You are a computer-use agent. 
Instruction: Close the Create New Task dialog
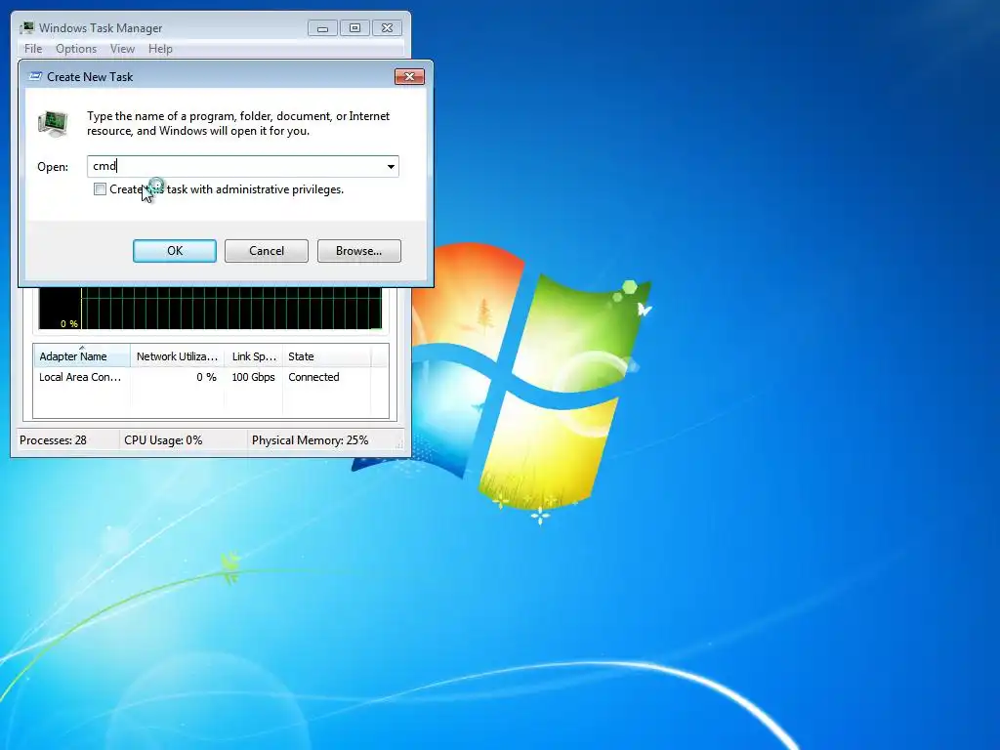coord(409,76)
